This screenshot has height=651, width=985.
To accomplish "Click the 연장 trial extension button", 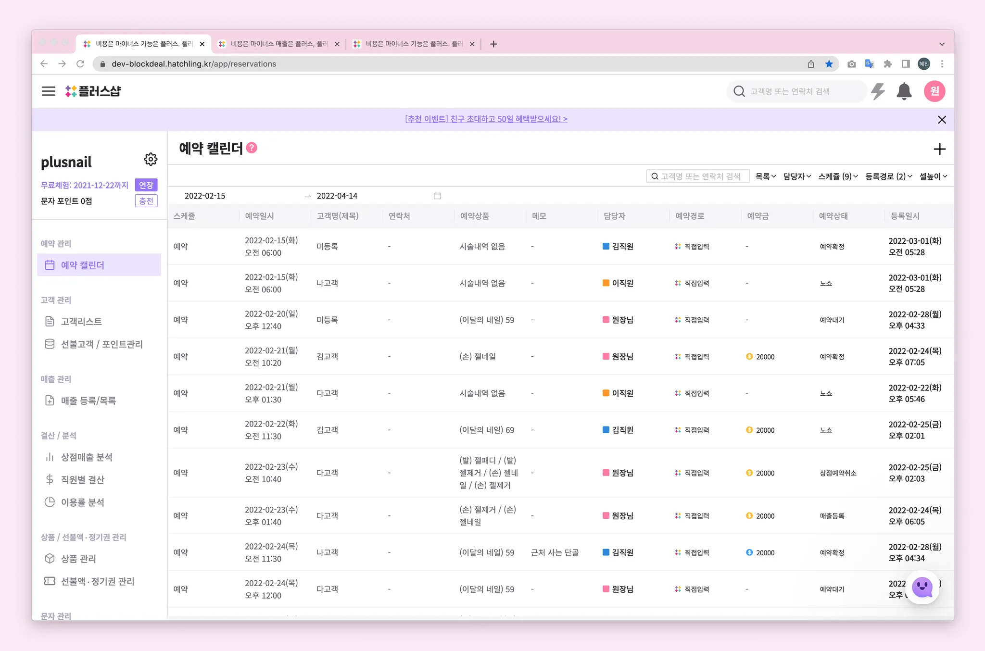I will [x=146, y=185].
